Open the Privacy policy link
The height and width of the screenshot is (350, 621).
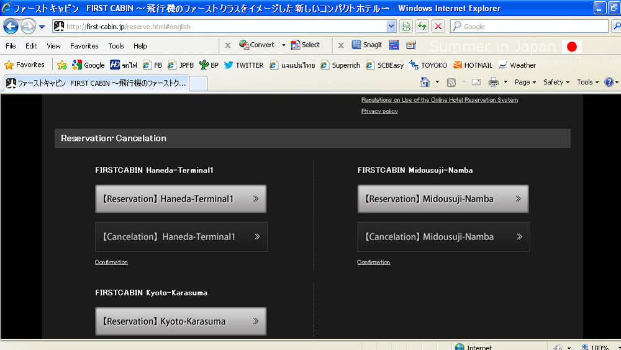point(379,111)
